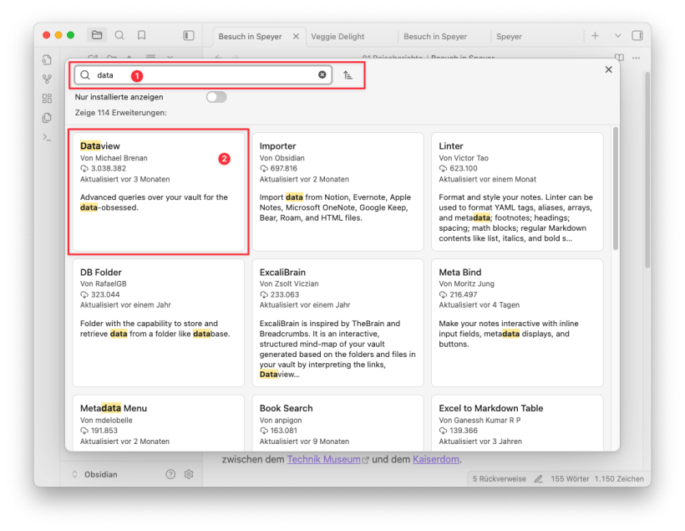Image resolution: width=685 pixels, height=531 pixels.
Task: Click the sort order icon beside search
Action: 348,75
